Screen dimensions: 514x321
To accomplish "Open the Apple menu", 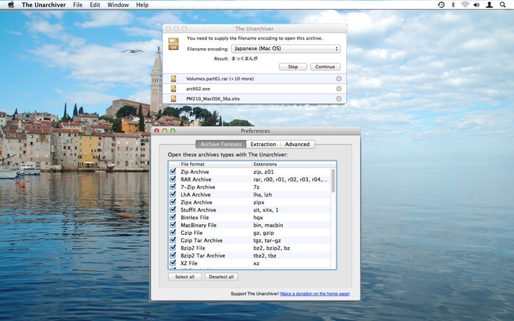I will click(11, 5).
